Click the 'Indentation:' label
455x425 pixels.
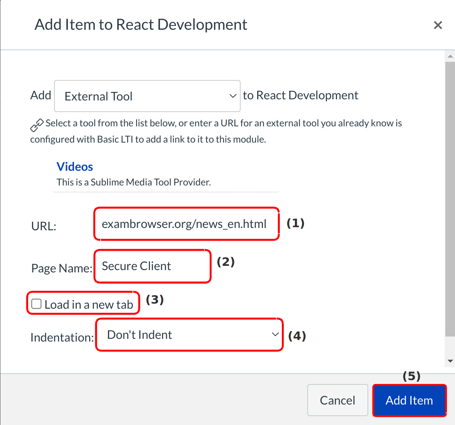coord(62,337)
